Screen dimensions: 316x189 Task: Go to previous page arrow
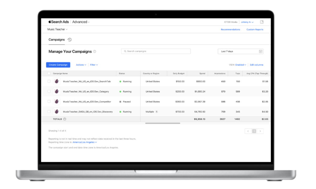tap(248, 131)
